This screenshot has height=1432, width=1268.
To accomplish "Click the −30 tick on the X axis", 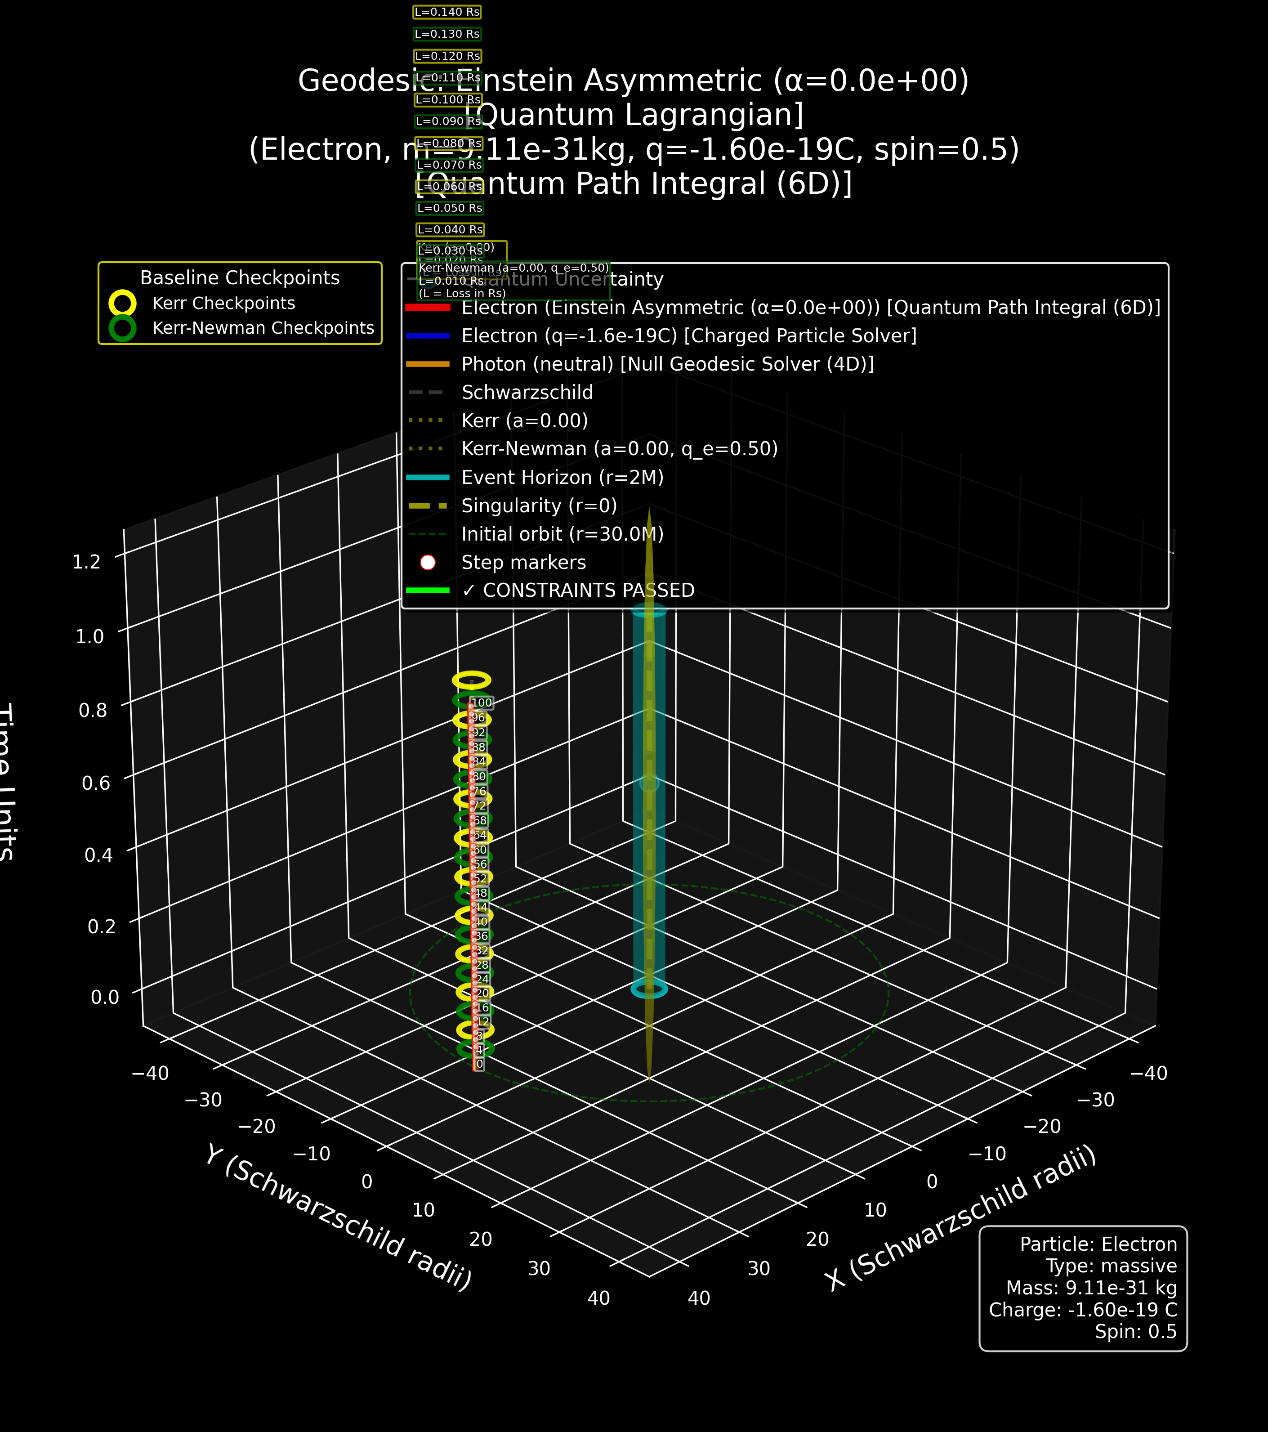I will tap(1096, 1100).
